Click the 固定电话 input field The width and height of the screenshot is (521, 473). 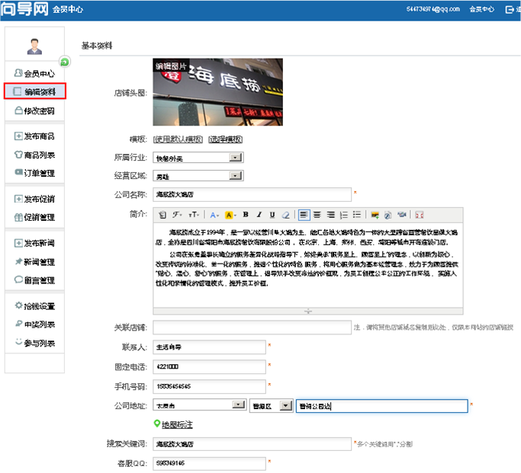pyautogui.click(x=209, y=366)
